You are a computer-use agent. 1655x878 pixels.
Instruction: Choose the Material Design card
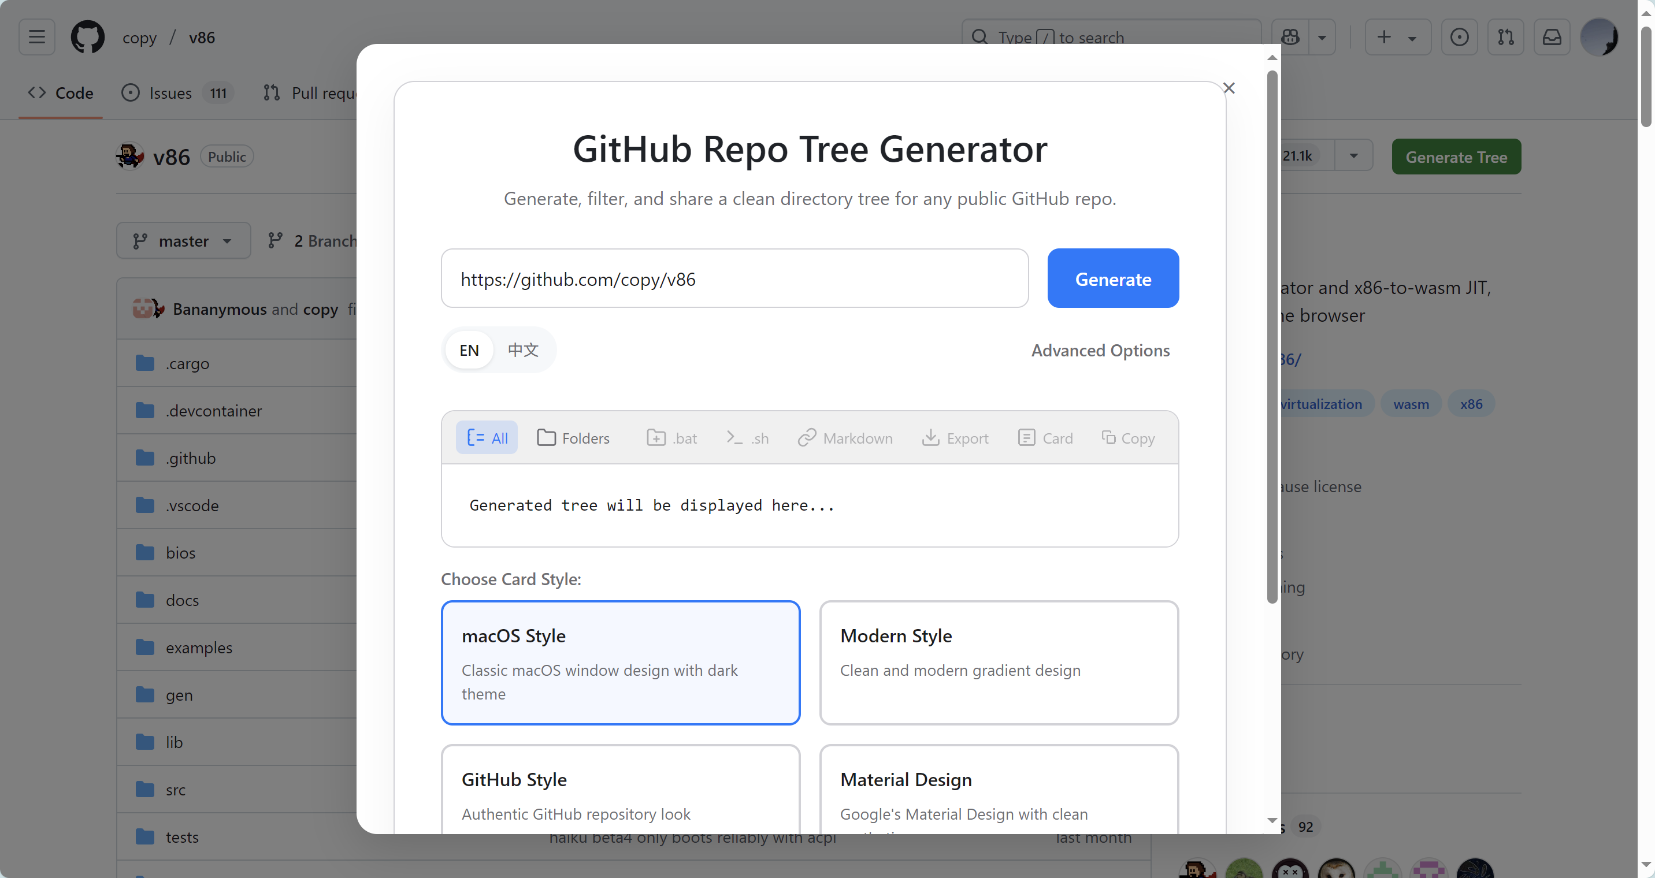click(x=999, y=790)
